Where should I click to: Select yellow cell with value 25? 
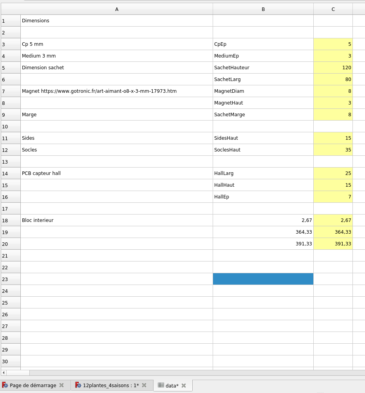[333, 173]
